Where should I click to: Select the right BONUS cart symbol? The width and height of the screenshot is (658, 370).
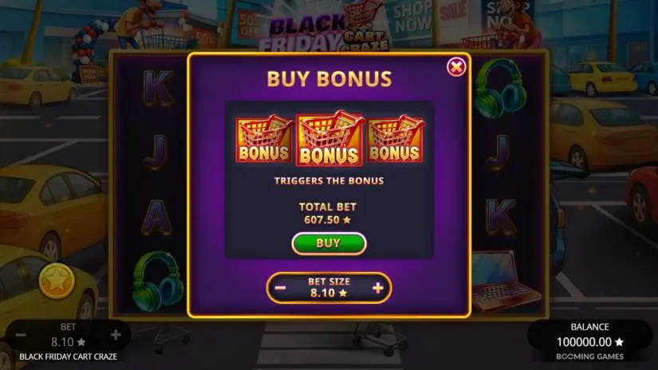[x=396, y=140]
